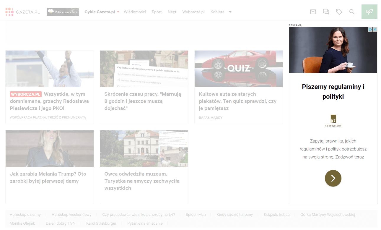Open the forum chat bubbles icon
This screenshot has width=381, height=230.
click(326, 12)
